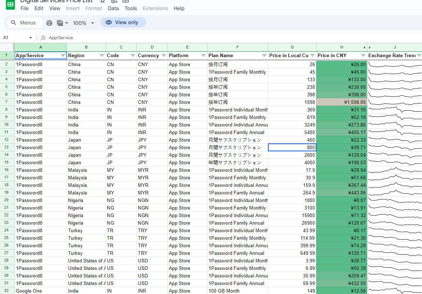Open the Data menu
The width and height of the screenshot is (422, 294).
coord(113,8)
